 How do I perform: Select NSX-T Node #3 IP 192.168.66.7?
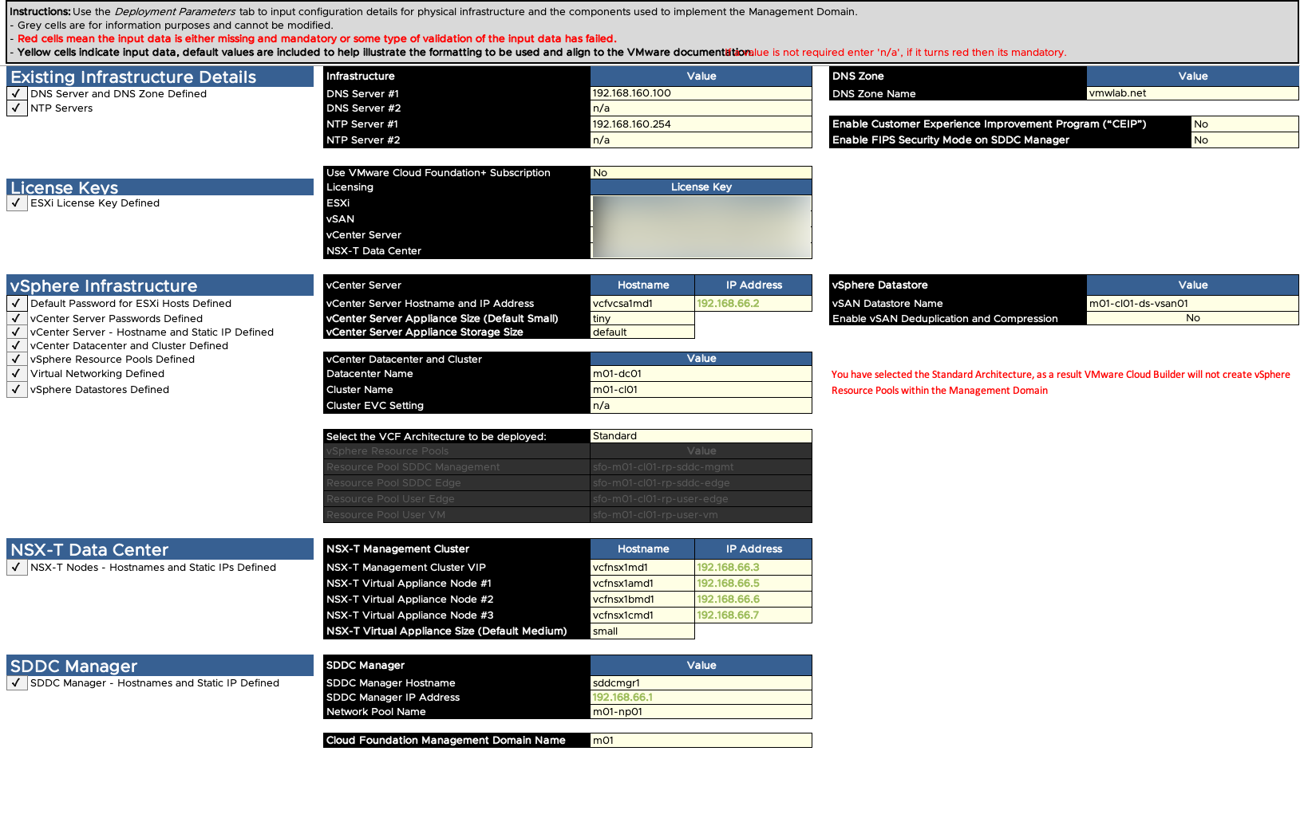point(753,615)
